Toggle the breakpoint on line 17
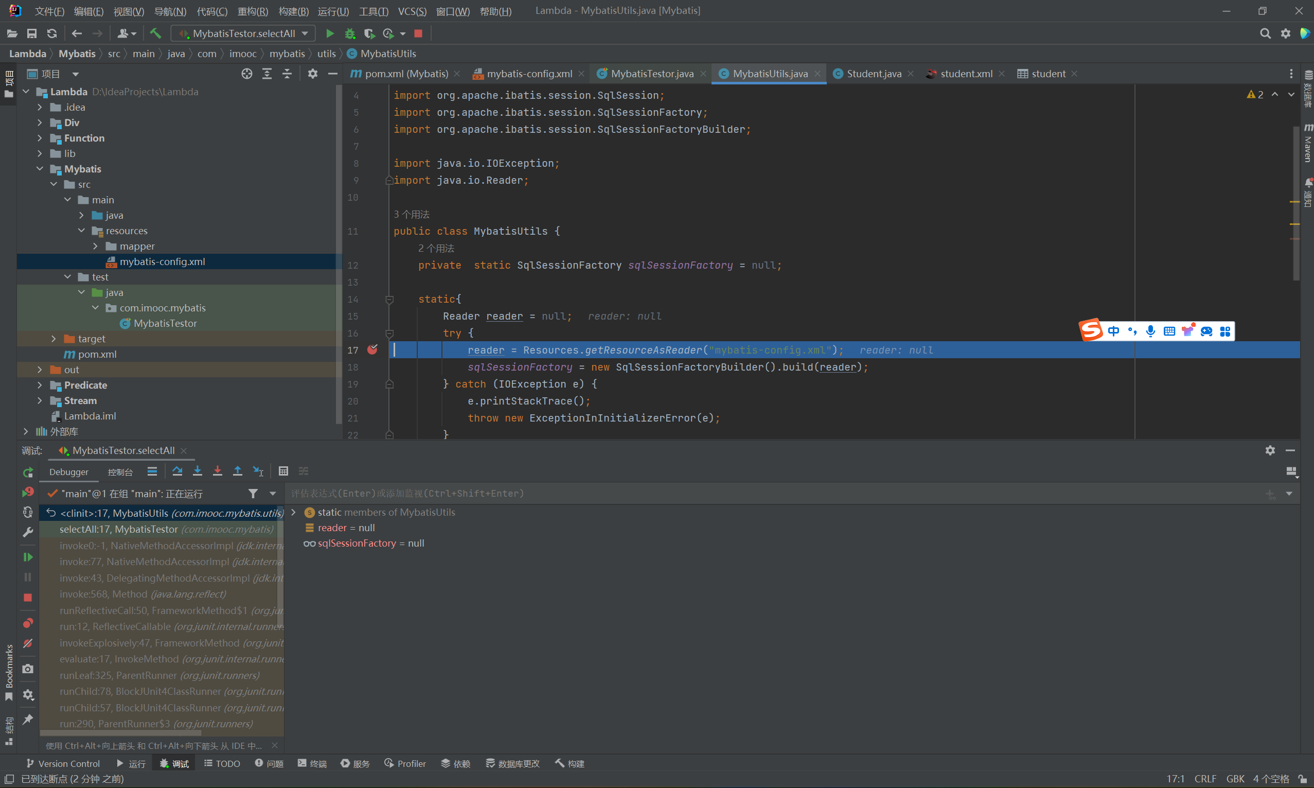1314x788 pixels. [x=372, y=350]
